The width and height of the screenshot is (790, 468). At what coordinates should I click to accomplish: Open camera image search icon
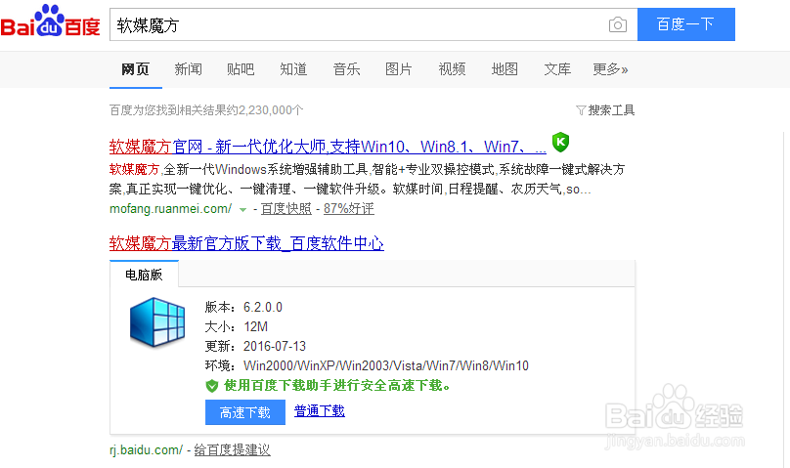coord(618,24)
